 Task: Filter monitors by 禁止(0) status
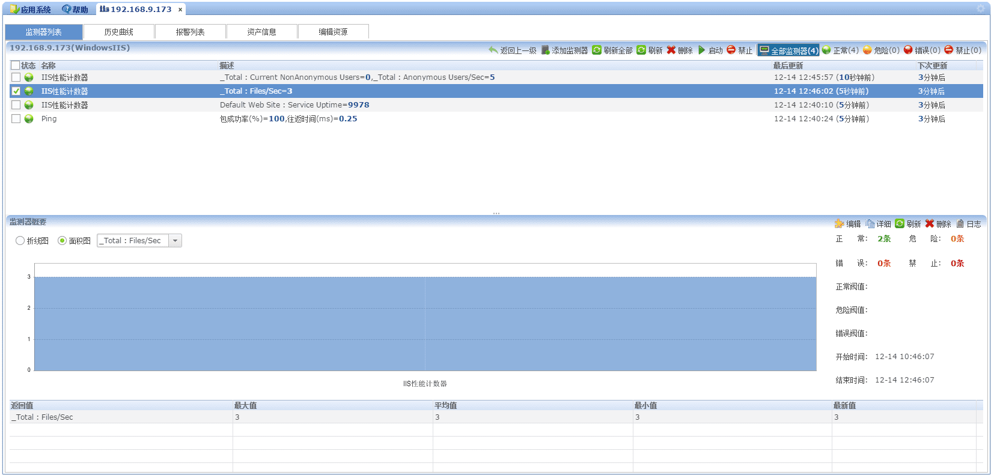point(963,50)
